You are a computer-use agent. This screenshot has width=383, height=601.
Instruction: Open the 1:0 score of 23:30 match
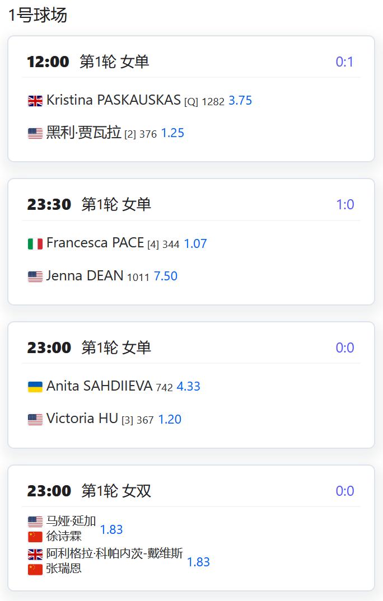click(x=345, y=205)
